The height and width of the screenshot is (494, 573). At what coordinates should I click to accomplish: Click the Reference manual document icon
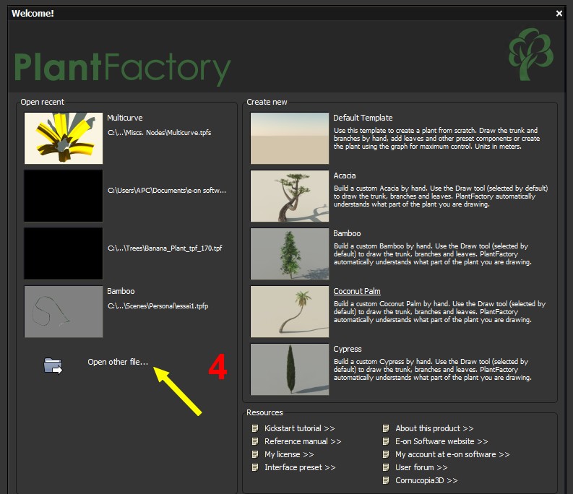pos(255,441)
